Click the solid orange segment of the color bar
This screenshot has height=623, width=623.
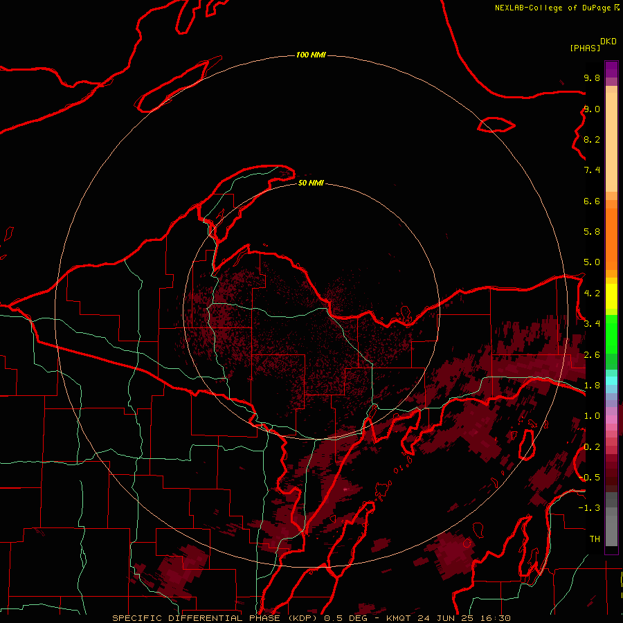pyautogui.click(x=611, y=239)
